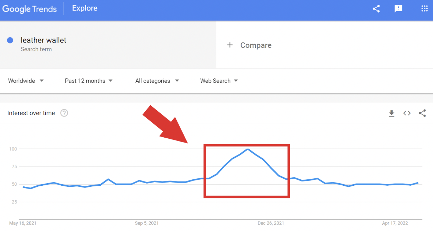
Task: Click the peak point of the trend line
Action: point(248,149)
